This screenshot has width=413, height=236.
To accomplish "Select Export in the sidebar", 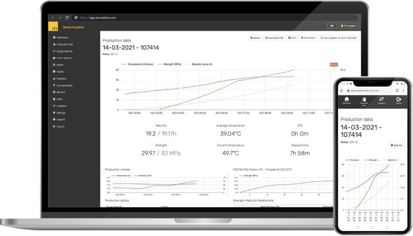I will pos(58,65).
